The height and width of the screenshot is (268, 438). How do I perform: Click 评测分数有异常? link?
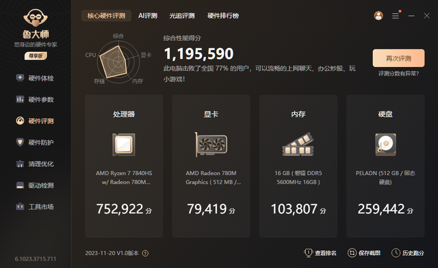(398, 74)
